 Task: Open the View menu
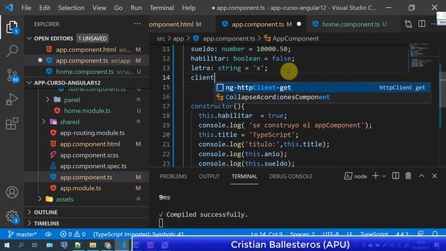click(x=99, y=8)
